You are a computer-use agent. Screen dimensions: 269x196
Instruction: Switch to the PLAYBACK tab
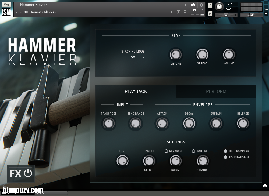[136, 91]
